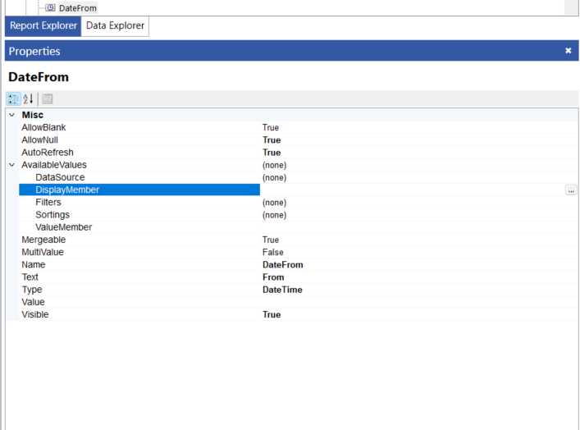Collapse the AvailableValues property group
The height and width of the screenshot is (430, 580).
pyautogui.click(x=11, y=165)
